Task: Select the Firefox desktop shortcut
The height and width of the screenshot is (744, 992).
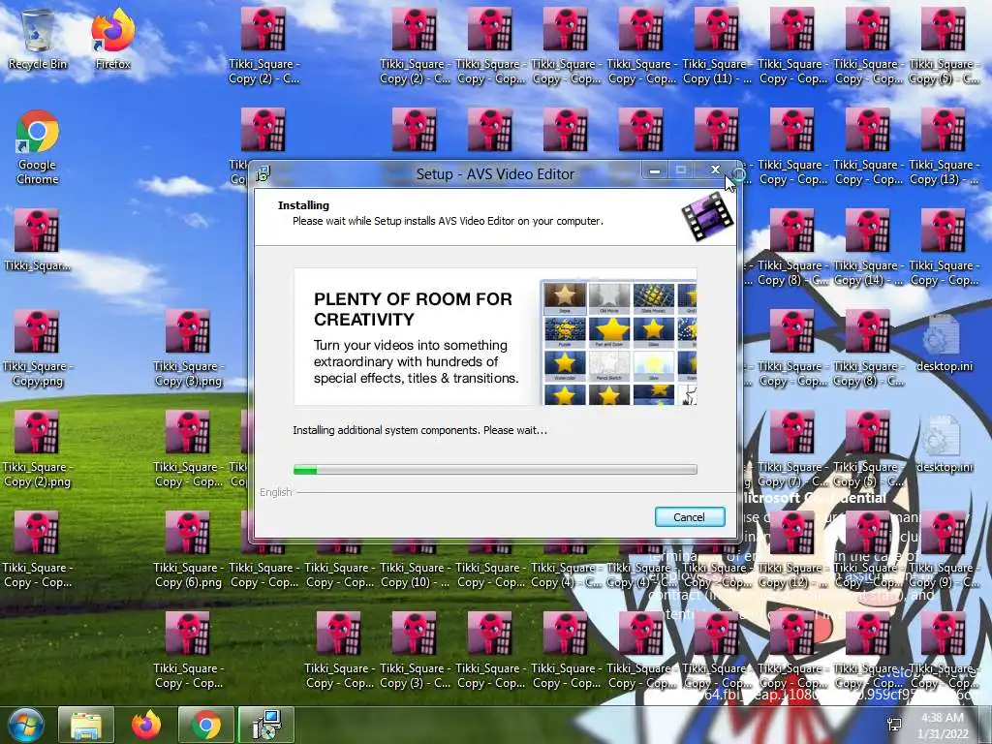Action: tap(113, 39)
